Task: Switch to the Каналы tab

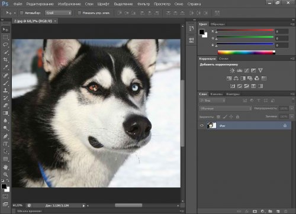Action: point(217,94)
